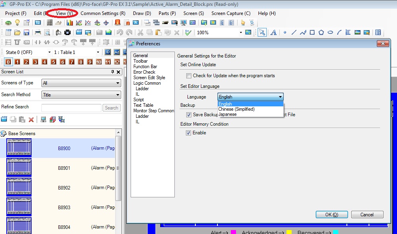Image resolution: width=397 pixels, height=234 pixels.
Task: Confirm preferences with the OK button
Action: (331, 215)
